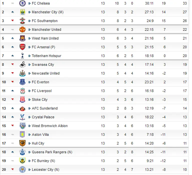Click the FC Chelsea club crest
This screenshot has height=175, width=192.
[x=22, y=3]
